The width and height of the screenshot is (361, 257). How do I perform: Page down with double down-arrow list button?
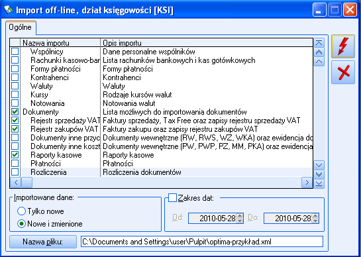pos(319,174)
